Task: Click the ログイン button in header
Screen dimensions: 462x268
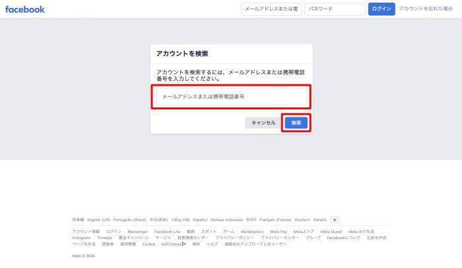Action: [x=381, y=9]
